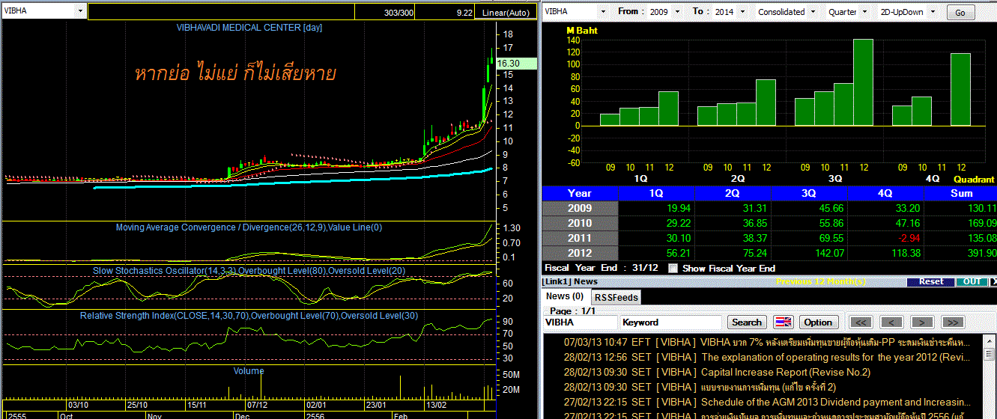This screenshot has width=997, height=419.
Task: Open the 2D-UpDown chart style dropdown
Action: point(933,12)
